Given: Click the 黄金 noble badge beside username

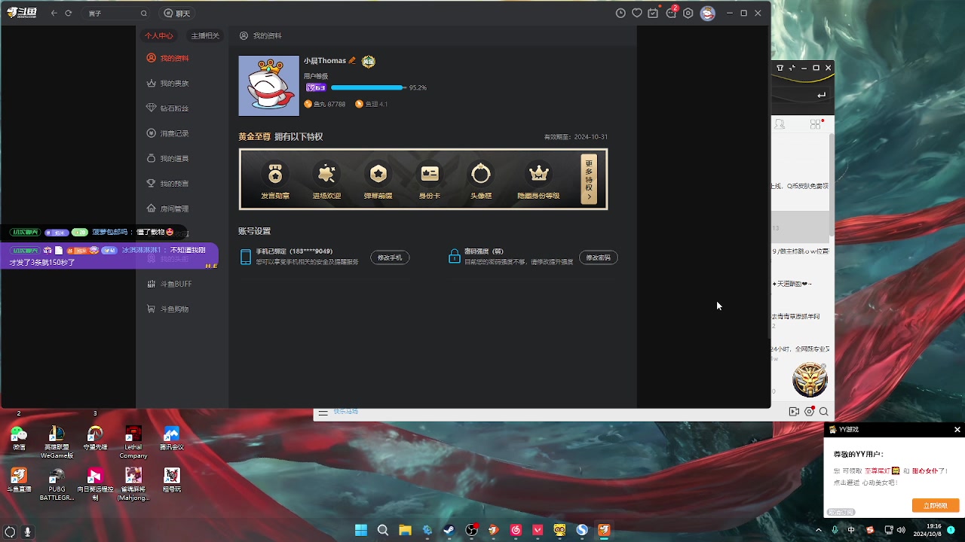Looking at the screenshot, I should point(368,62).
